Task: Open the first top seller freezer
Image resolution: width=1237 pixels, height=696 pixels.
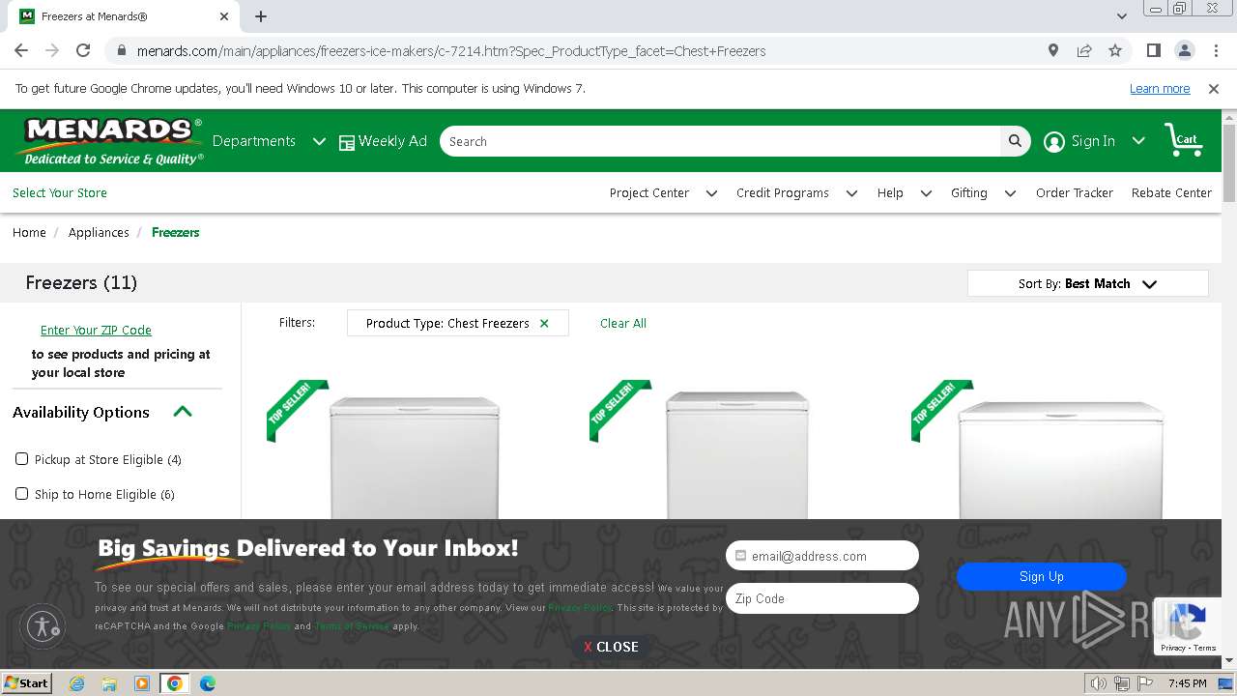Action: point(415,456)
